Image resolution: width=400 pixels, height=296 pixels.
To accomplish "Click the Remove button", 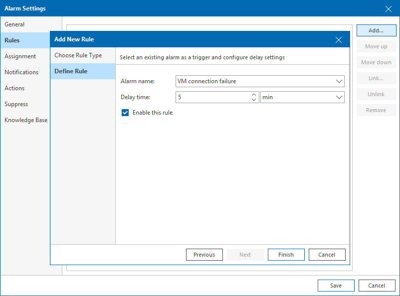I will tap(376, 110).
